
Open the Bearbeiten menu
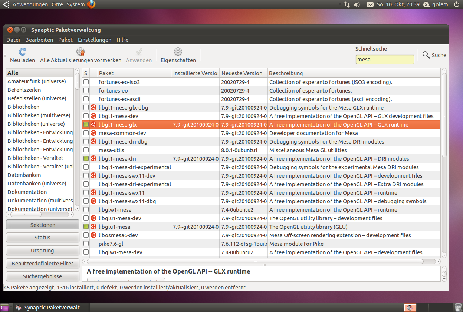coord(39,40)
